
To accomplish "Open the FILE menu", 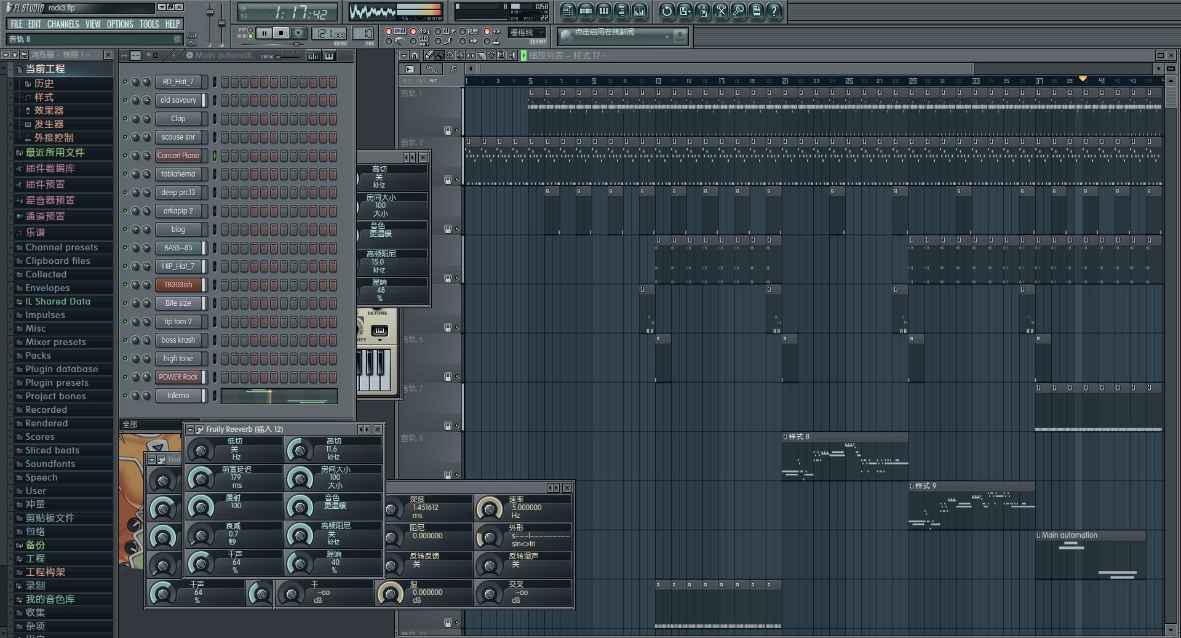I will point(17,24).
